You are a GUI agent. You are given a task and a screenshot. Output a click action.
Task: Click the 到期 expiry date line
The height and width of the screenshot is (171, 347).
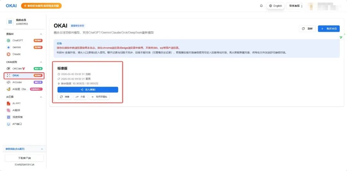[74, 74]
